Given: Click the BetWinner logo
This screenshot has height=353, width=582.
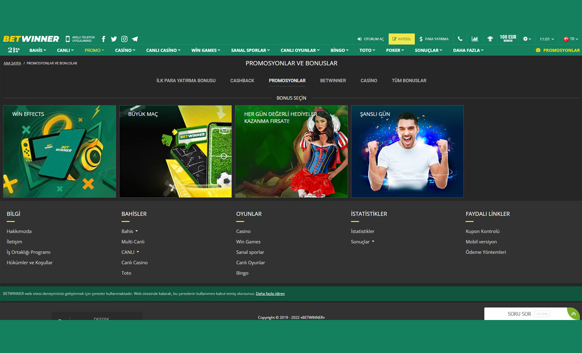Looking at the screenshot, I should [x=31, y=39].
